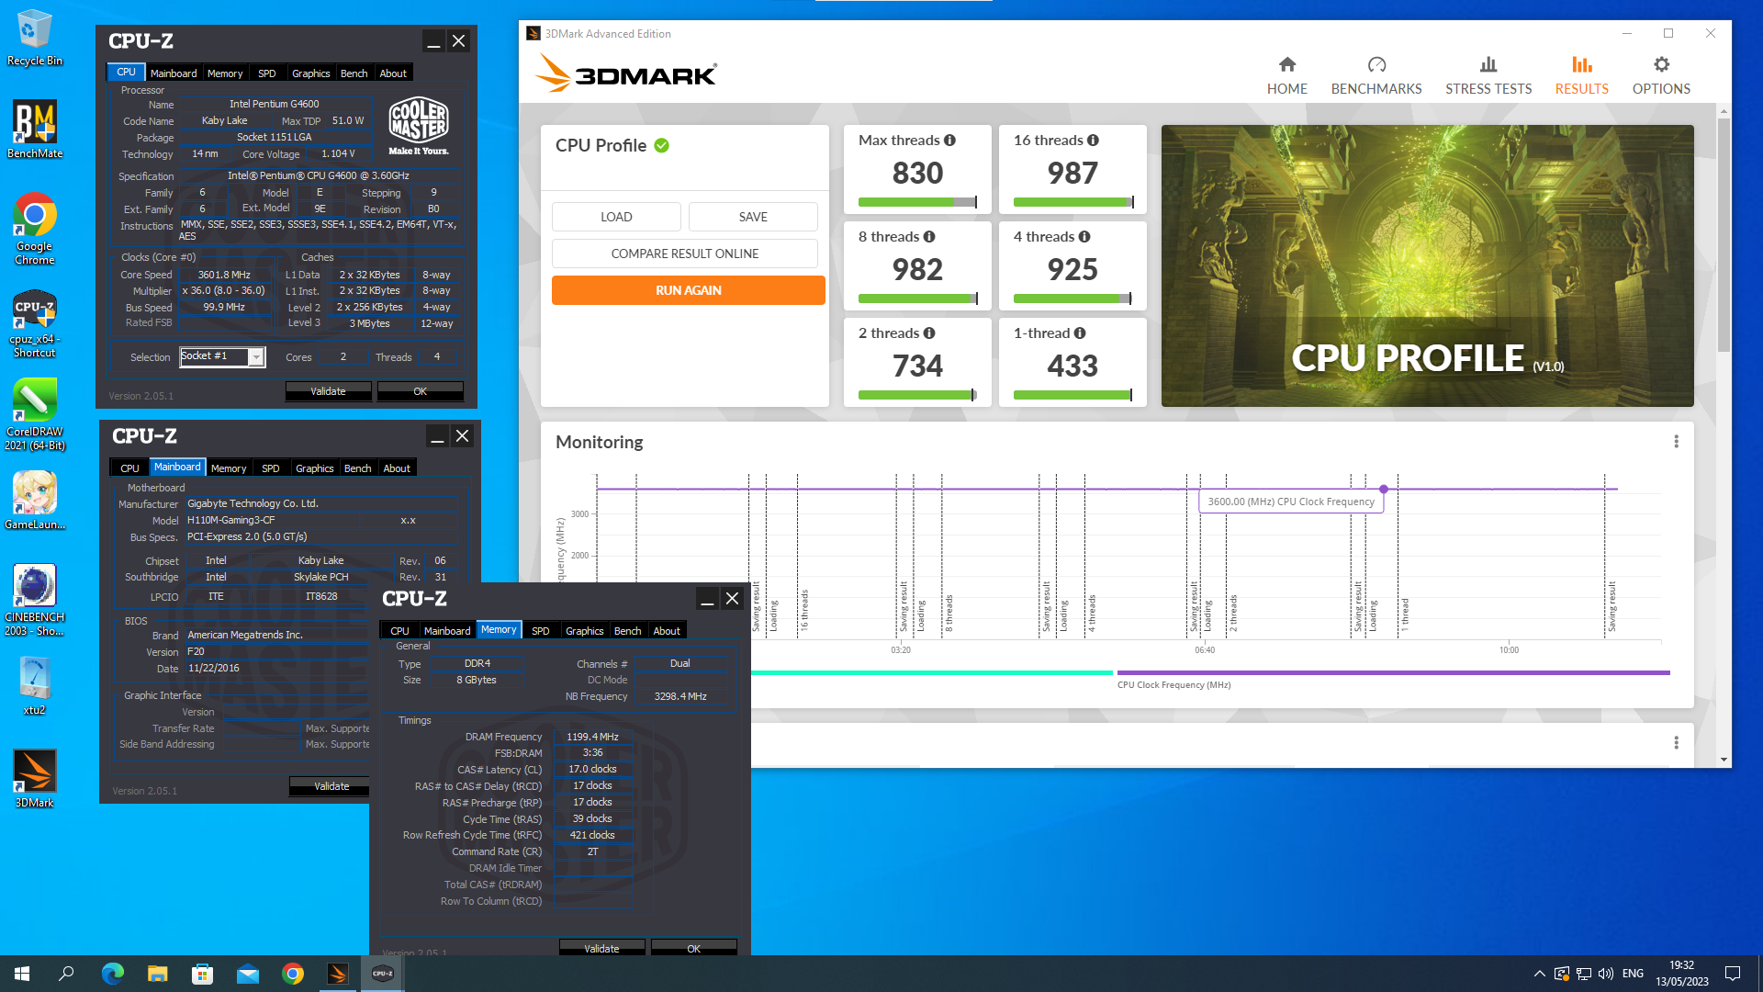The height and width of the screenshot is (992, 1763).
Task: Open 3DMark OPTIONS gear
Action: 1660,75
